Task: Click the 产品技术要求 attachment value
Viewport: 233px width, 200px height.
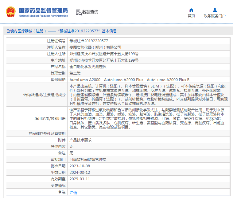Action: tap(80, 140)
